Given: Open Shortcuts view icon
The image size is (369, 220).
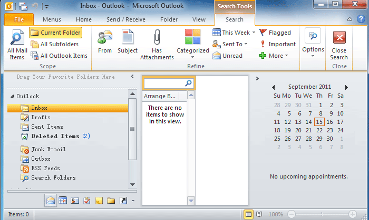Looking at the screenshot, I should (x=123, y=201).
